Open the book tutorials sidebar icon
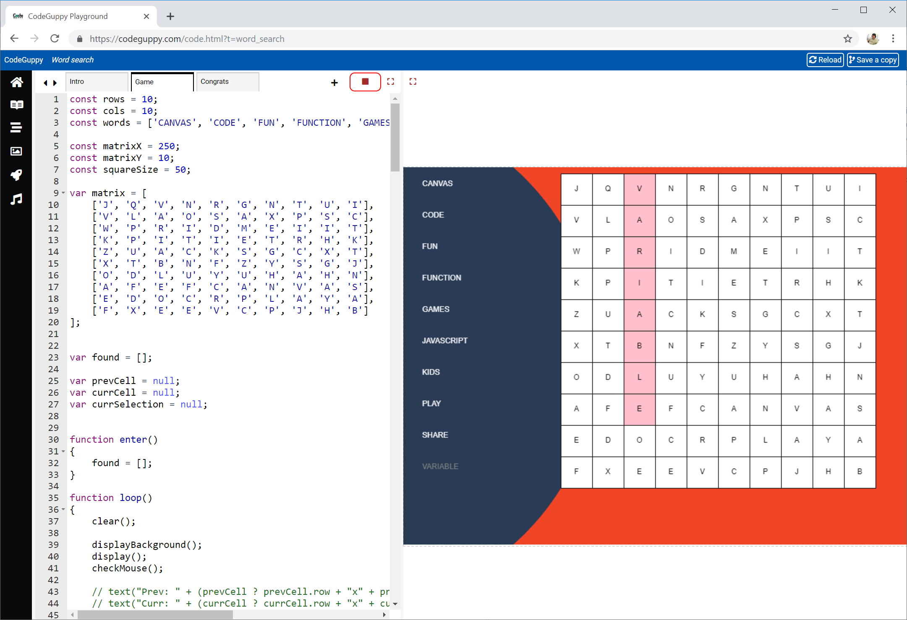Viewport: 907px width, 620px height. [16, 105]
